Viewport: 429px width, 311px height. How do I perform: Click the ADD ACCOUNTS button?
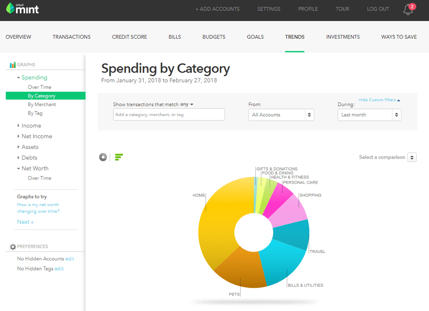click(x=218, y=9)
